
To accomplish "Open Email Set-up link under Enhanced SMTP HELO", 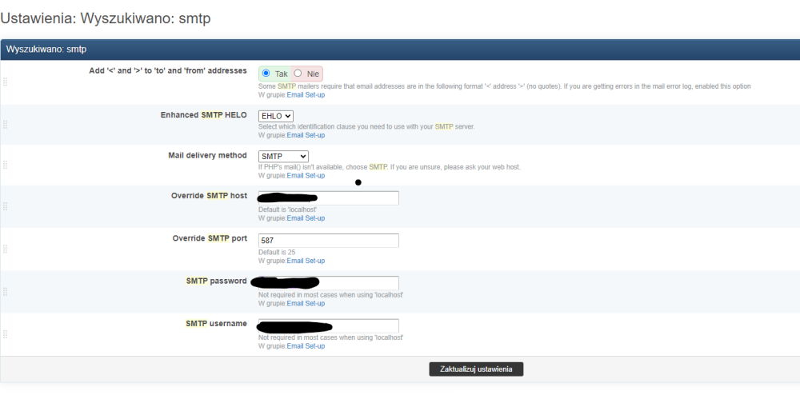I will click(306, 135).
